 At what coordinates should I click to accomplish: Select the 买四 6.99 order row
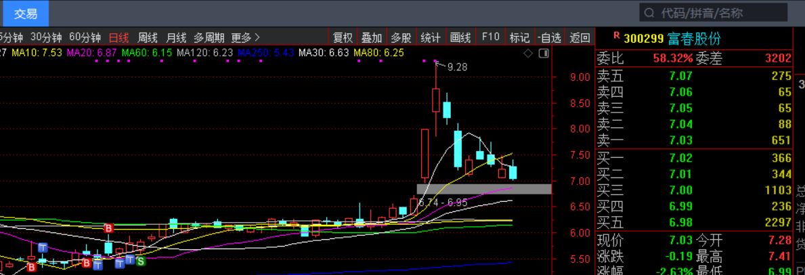coord(694,206)
